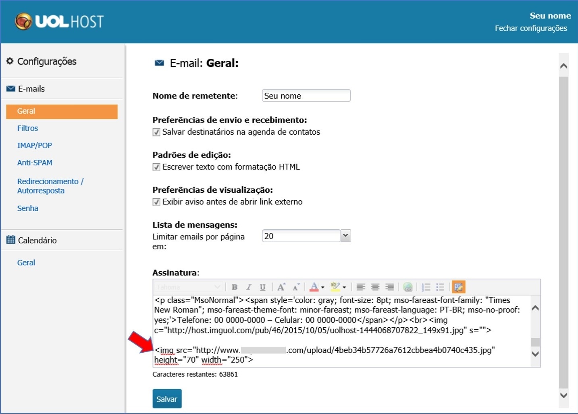Click E-mails section heading in sidebar
Image resolution: width=578 pixels, height=414 pixels.
click(x=31, y=89)
